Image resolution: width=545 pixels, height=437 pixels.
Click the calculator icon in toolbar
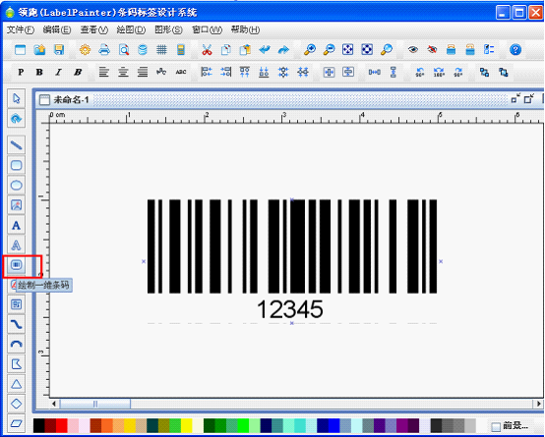click(181, 50)
